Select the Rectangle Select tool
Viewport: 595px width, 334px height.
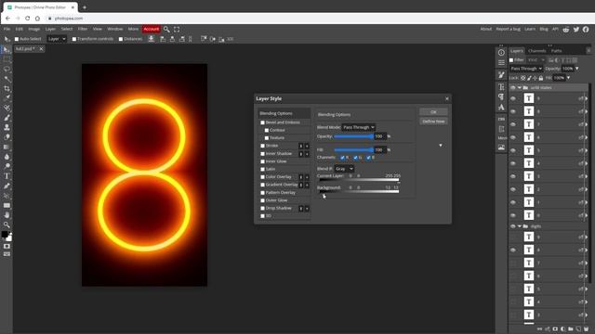click(x=7, y=59)
